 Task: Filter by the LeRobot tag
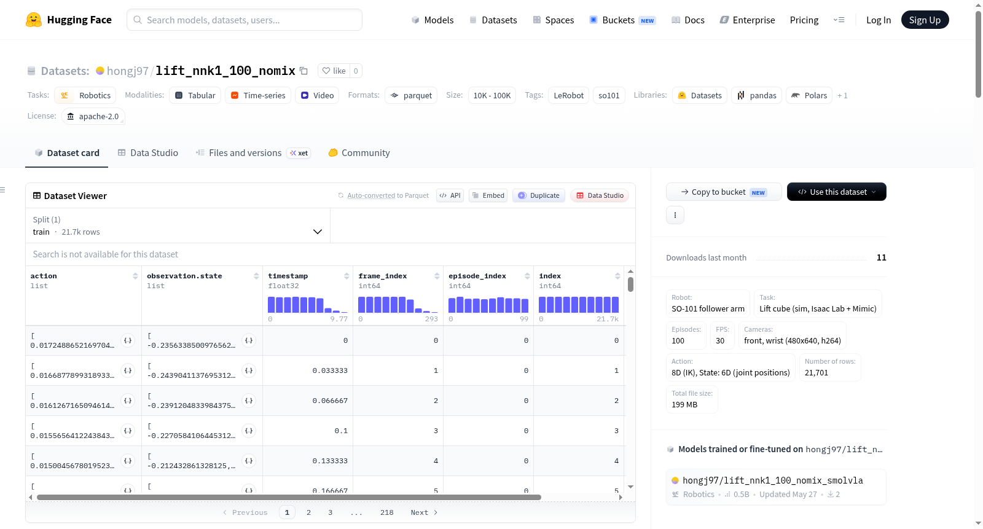569,95
